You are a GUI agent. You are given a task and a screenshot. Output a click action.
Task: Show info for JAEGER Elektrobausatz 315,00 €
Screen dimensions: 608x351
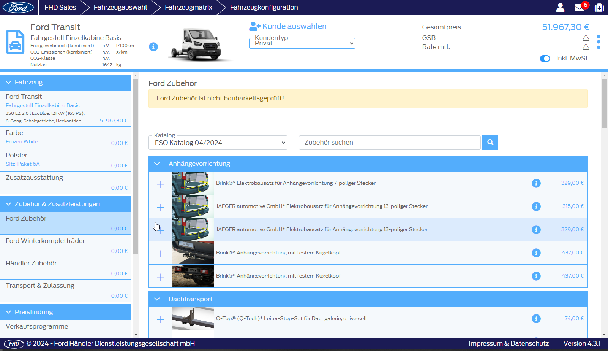tap(536, 206)
